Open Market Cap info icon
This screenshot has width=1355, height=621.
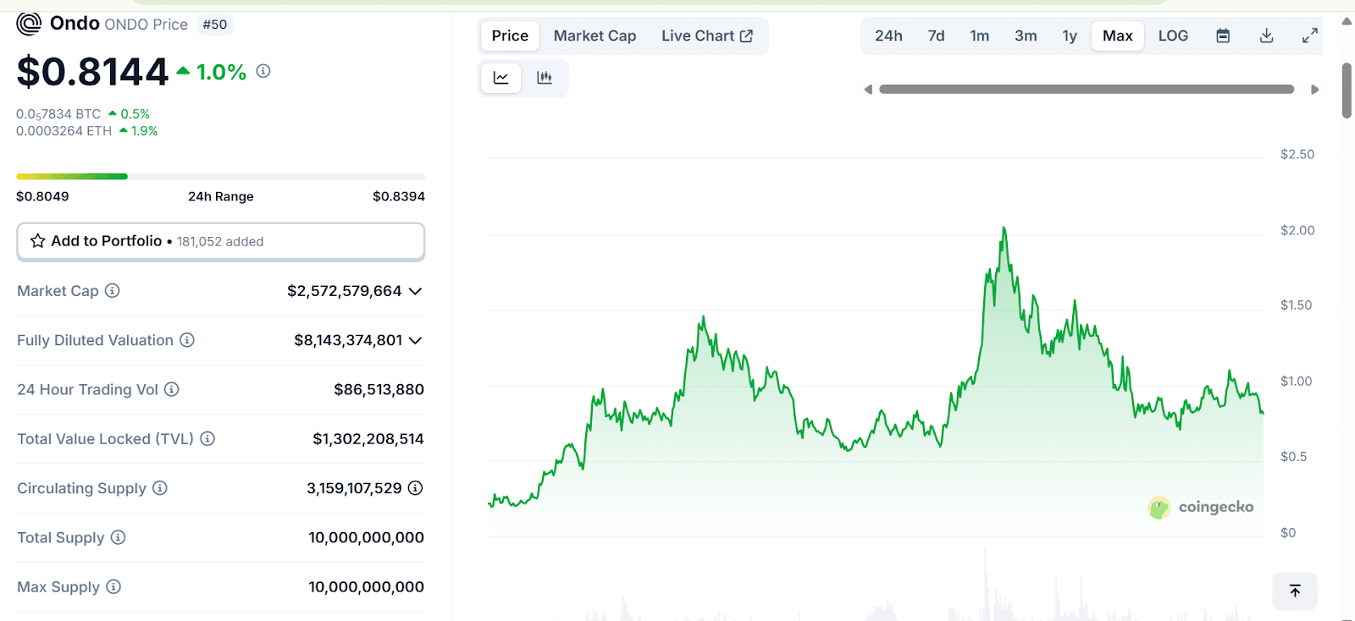[x=112, y=291]
